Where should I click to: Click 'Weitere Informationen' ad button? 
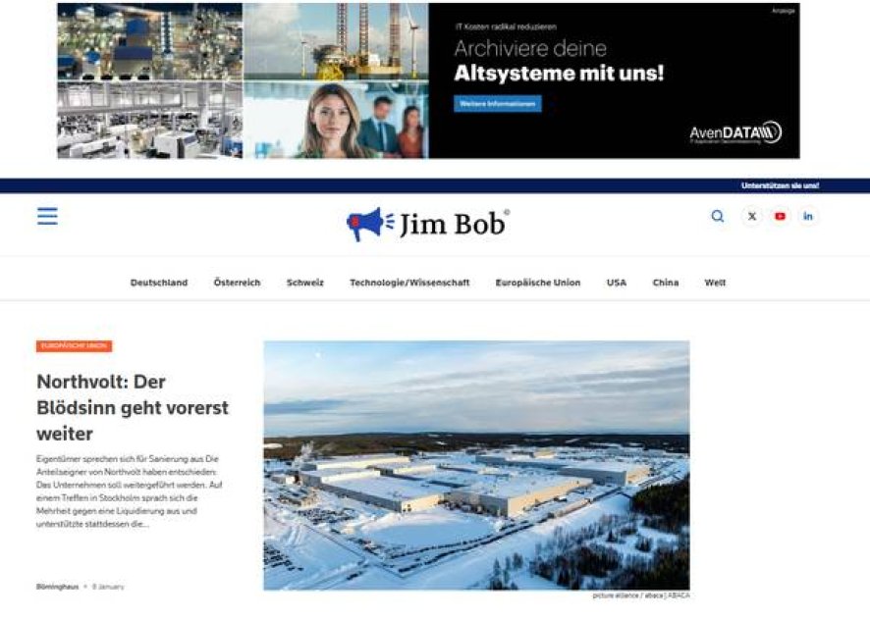click(x=498, y=104)
